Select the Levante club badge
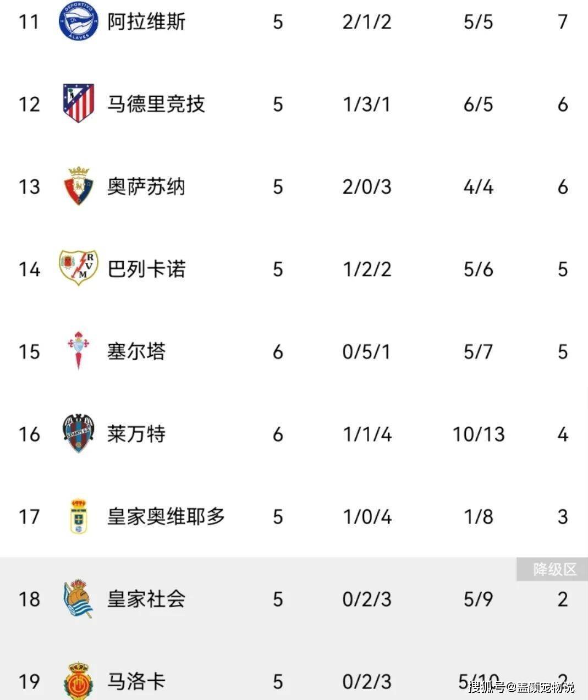This screenshot has width=588, height=700. [x=79, y=433]
